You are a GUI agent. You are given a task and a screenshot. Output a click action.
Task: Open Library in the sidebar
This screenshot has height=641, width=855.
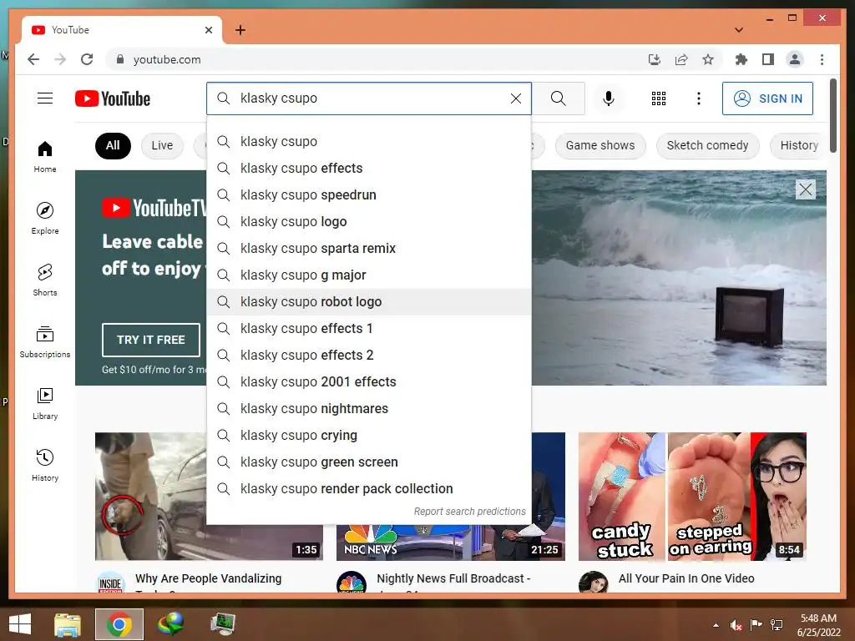[x=45, y=403]
